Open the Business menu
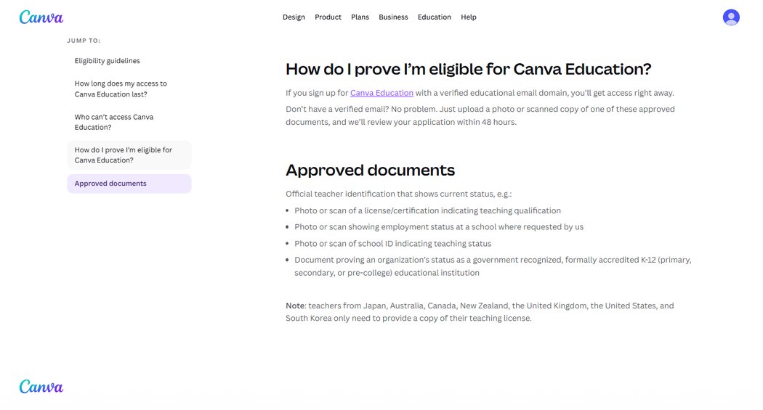This screenshot has height=410, width=763. click(393, 17)
